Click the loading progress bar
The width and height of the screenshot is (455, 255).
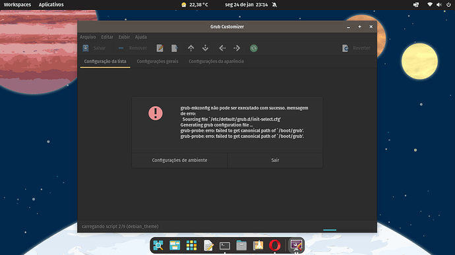click(x=348, y=230)
